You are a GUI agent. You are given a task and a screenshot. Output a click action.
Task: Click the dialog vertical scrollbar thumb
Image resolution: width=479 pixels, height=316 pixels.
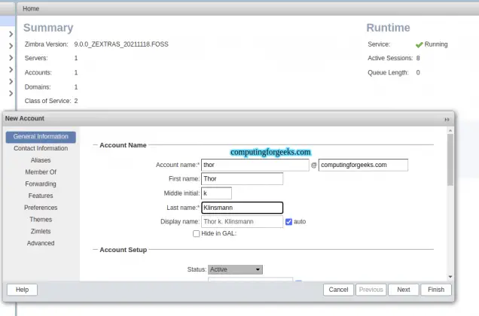450,160
